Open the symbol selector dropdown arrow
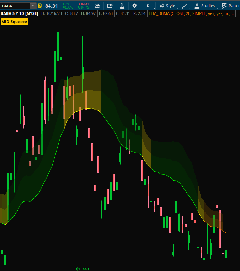240x271 pixels. click(x=33, y=6)
